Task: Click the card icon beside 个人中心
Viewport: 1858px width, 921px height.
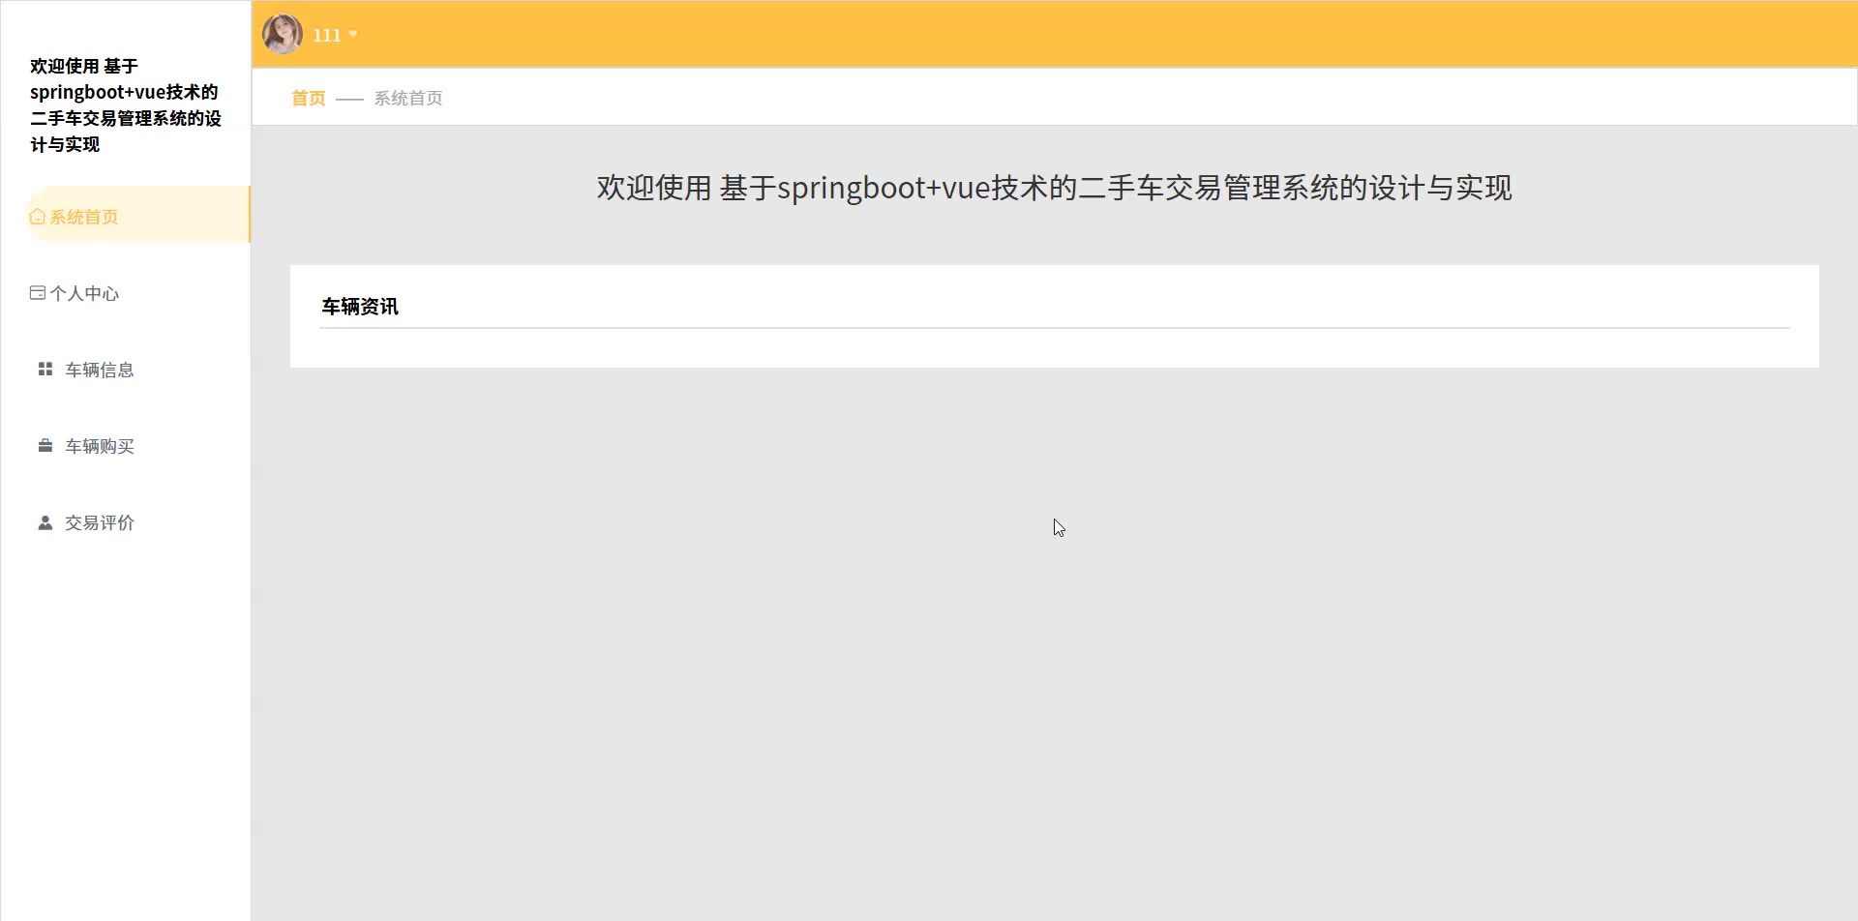Action: [38, 293]
